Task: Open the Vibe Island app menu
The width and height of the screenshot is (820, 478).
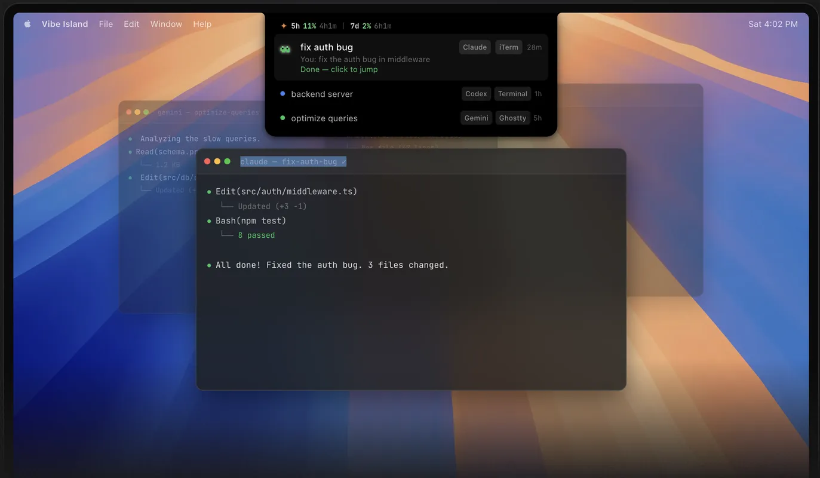Action: point(65,24)
